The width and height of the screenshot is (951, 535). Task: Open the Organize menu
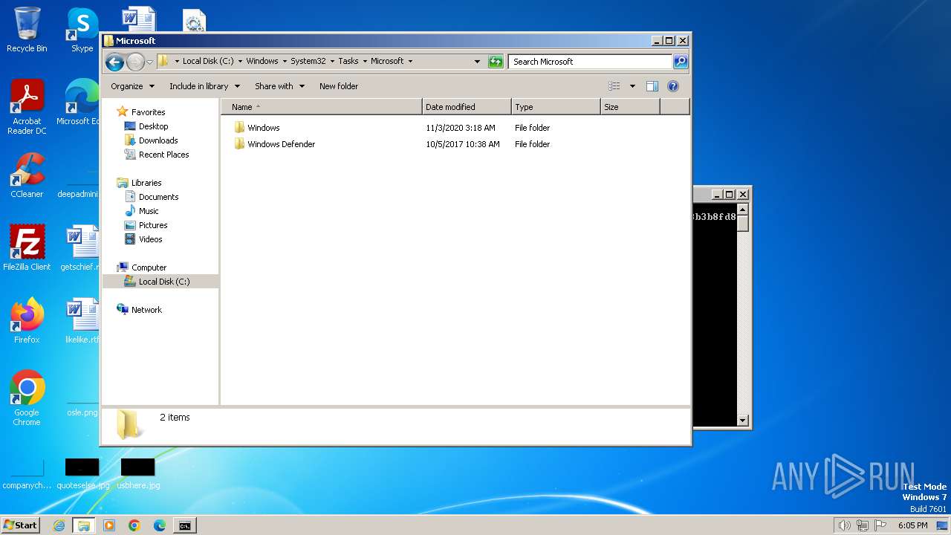pos(132,86)
